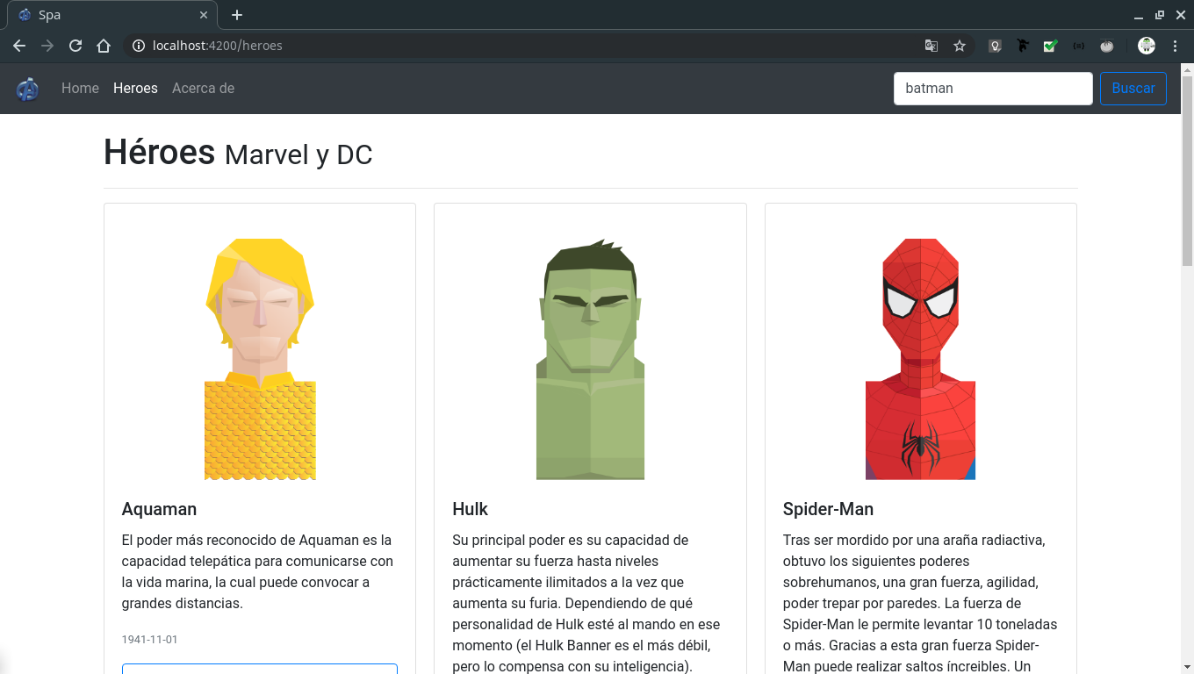The height and width of the screenshot is (674, 1194).
Task: Open the Acerca de page
Action: tap(203, 88)
